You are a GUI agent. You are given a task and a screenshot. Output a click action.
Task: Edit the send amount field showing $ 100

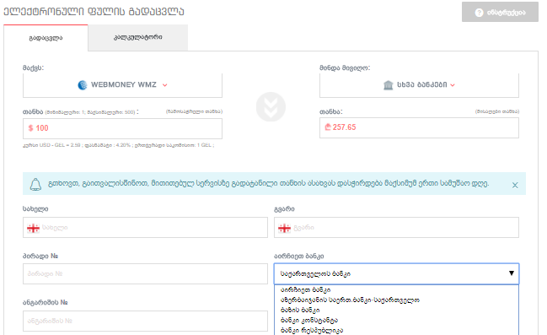tap(122, 128)
